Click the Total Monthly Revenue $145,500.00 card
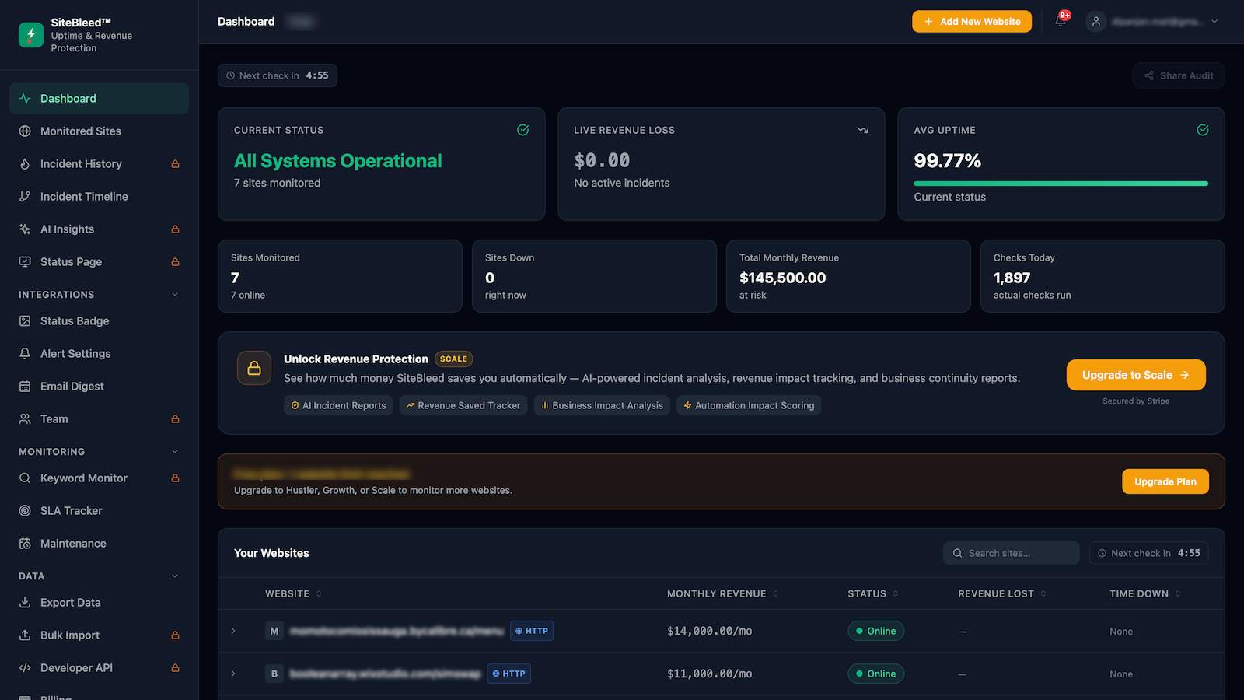Image resolution: width=1244 pixels, height=700 pixels. coord(848,276)
